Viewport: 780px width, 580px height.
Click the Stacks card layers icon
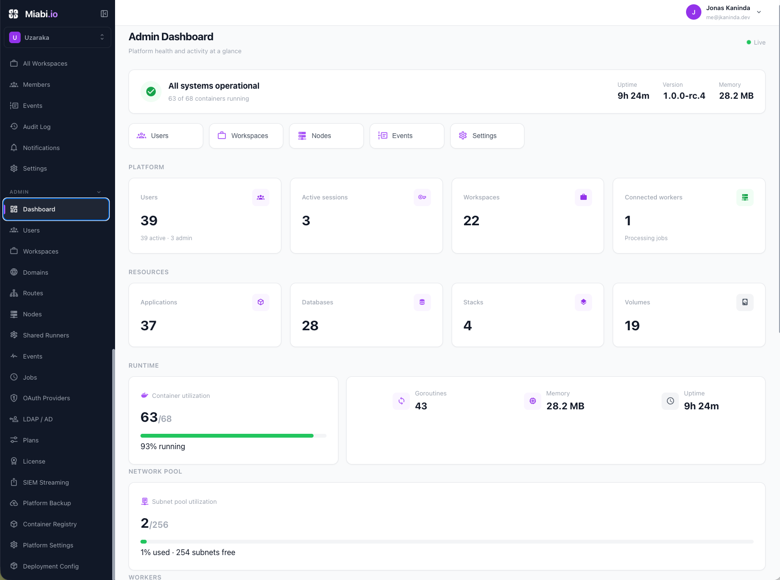coord(583,302)
